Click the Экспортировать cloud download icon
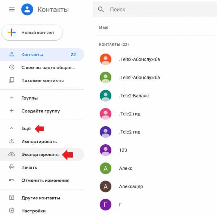The height and width of the screenshot is (215, 217). [12, 154]
